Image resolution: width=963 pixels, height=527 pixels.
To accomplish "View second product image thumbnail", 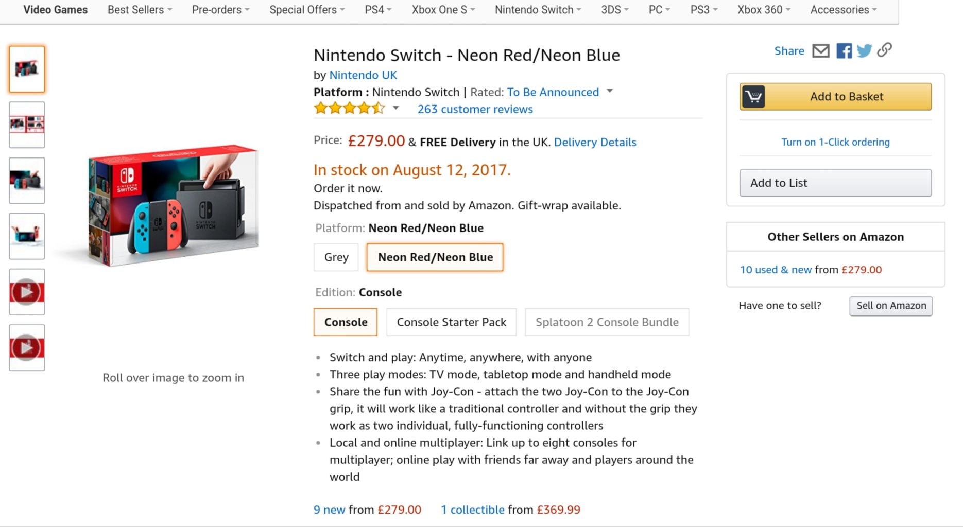I will (x=27, y=125).
